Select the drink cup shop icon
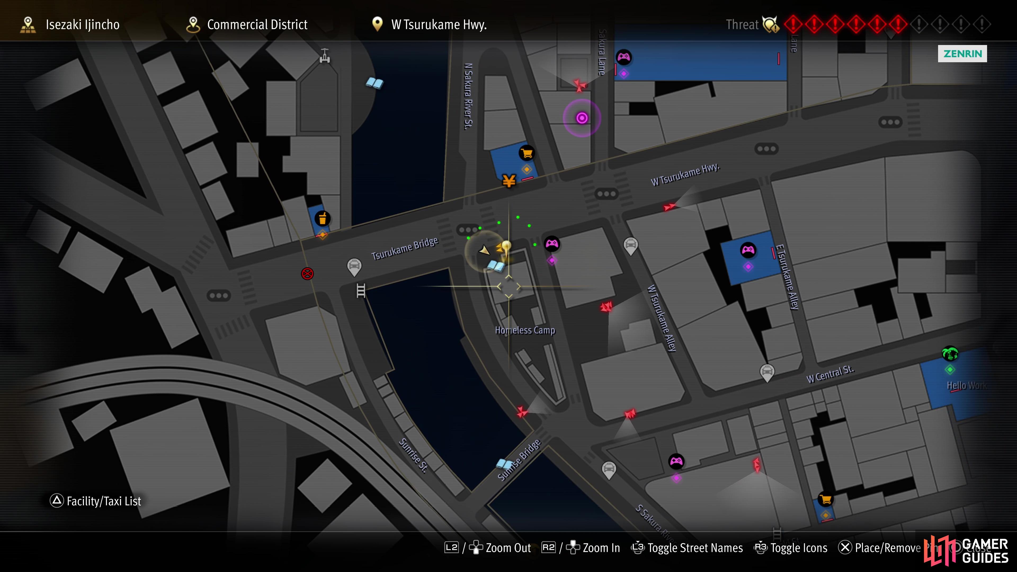1017x572 pixels. (x=323, y=218)
